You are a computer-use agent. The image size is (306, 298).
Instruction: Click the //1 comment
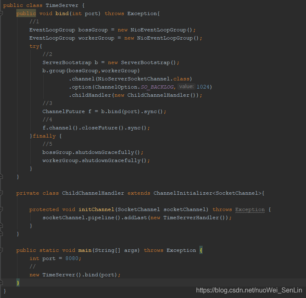[34, 22]
